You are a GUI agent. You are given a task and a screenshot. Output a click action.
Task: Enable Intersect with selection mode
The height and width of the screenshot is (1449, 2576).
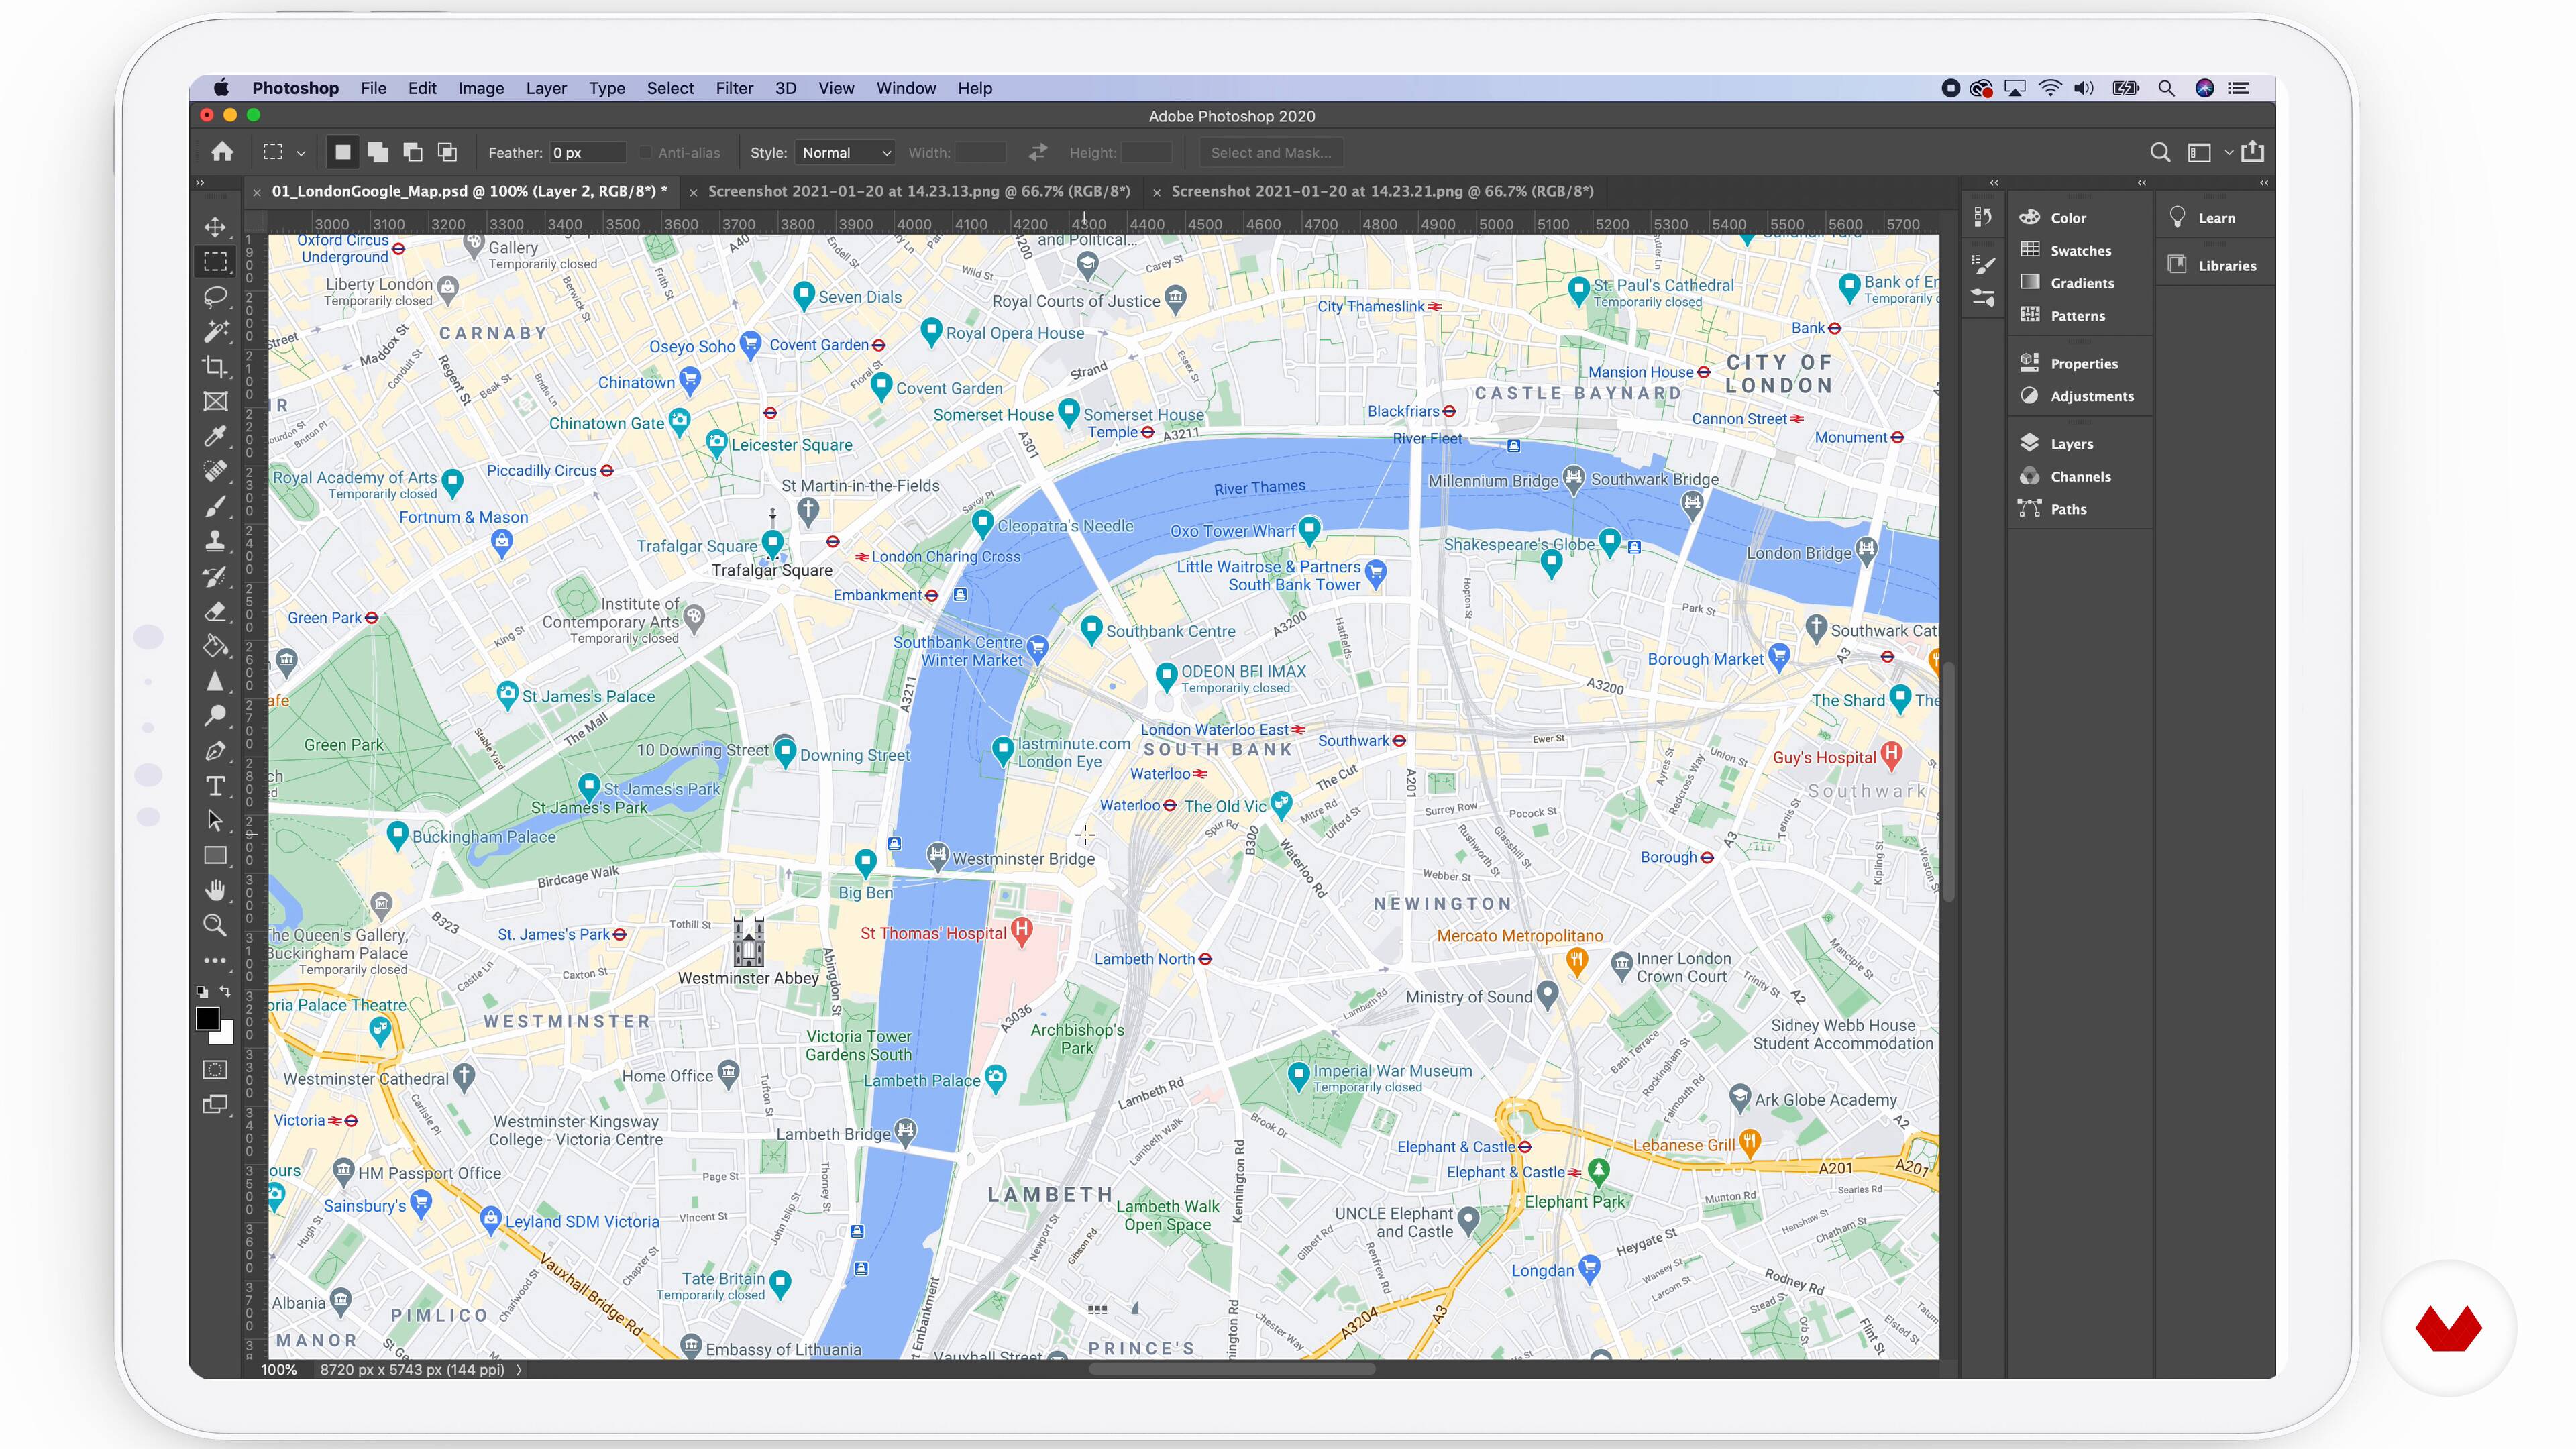448,152
